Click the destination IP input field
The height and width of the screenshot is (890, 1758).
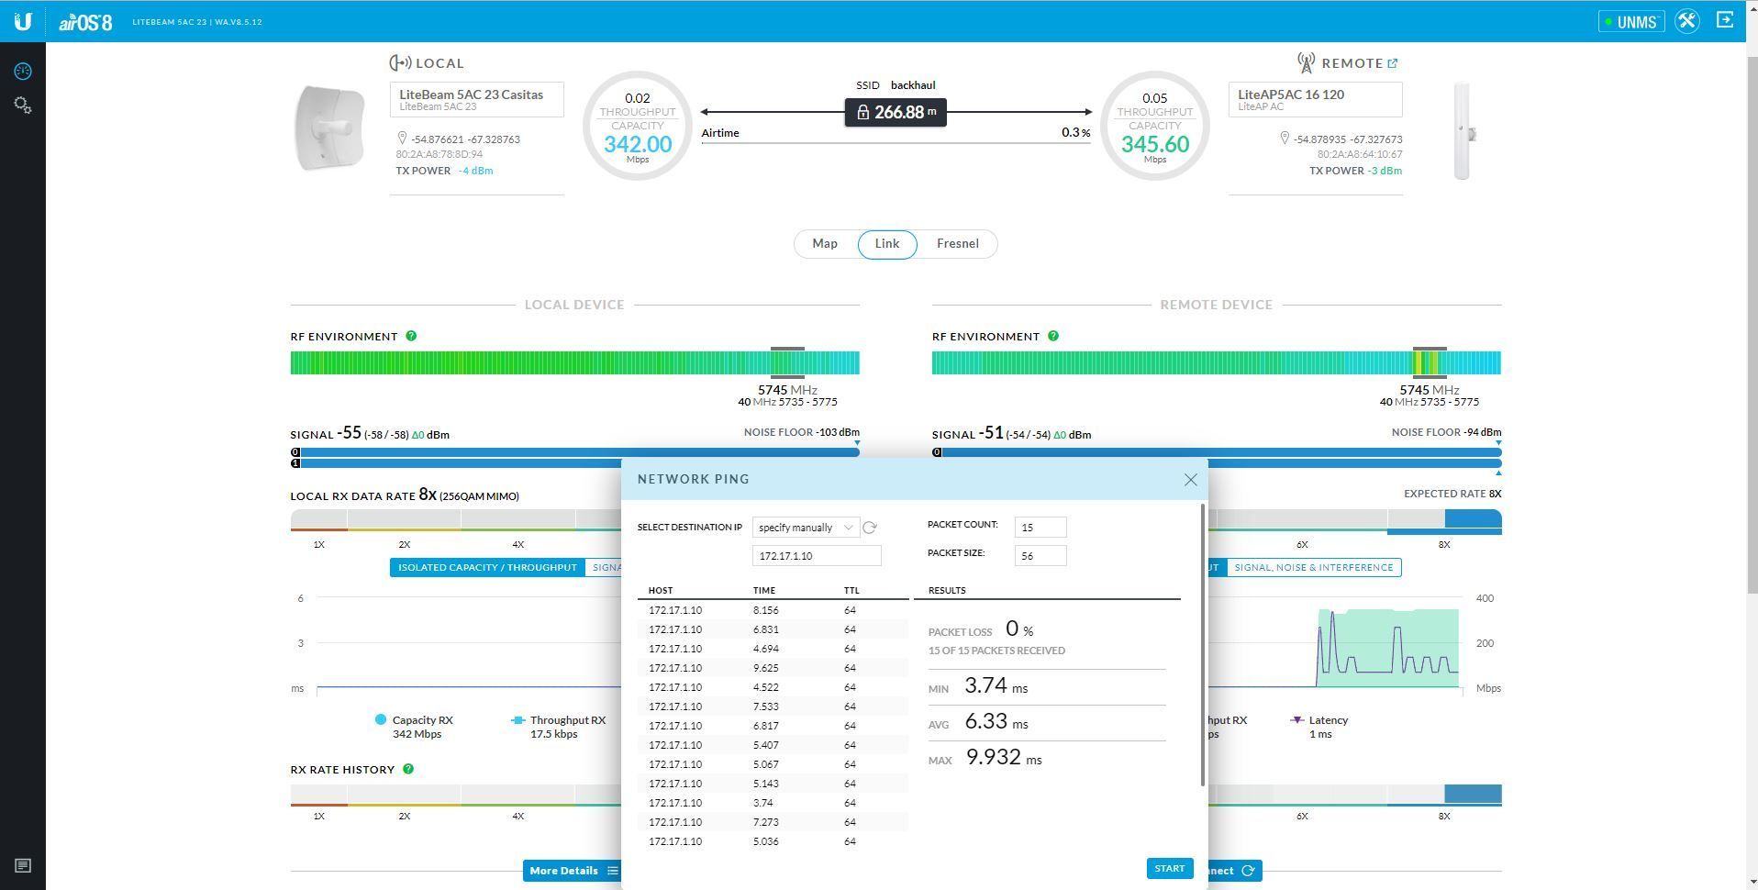(816, 556)
